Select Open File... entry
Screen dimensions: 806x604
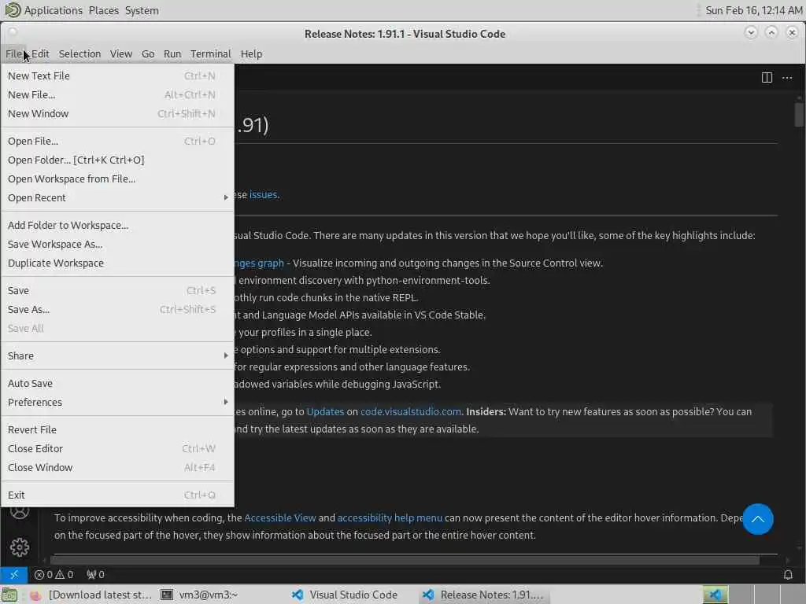118,141
